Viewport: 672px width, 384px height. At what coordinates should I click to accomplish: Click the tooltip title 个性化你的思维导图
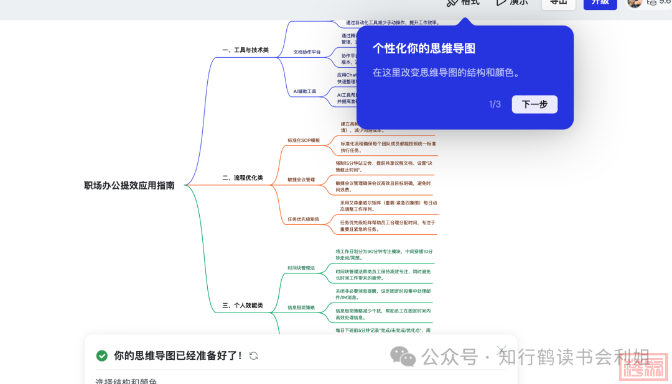tap(424, 48)
